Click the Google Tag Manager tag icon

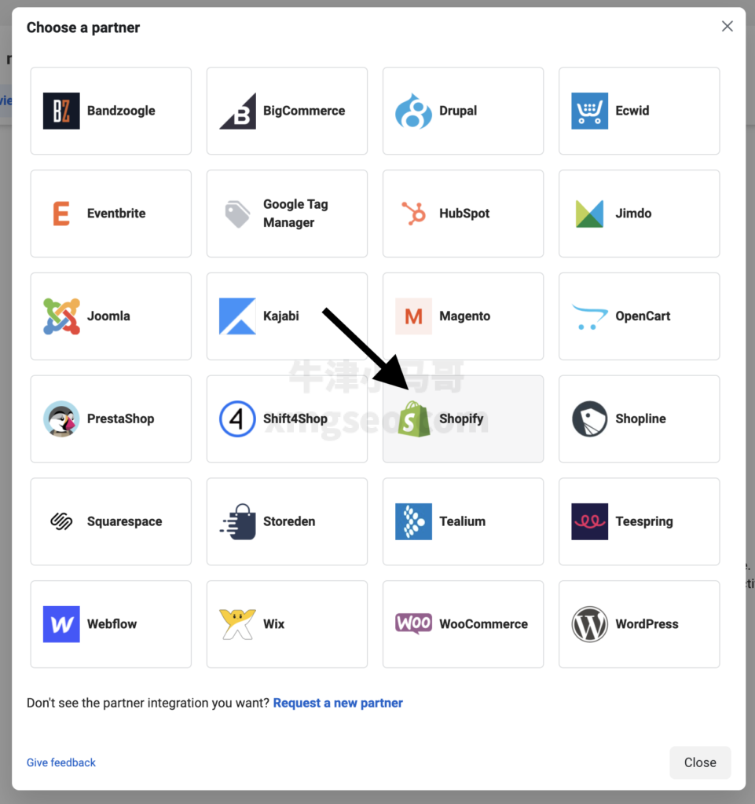pyautogui.click(x=237, y=214)
